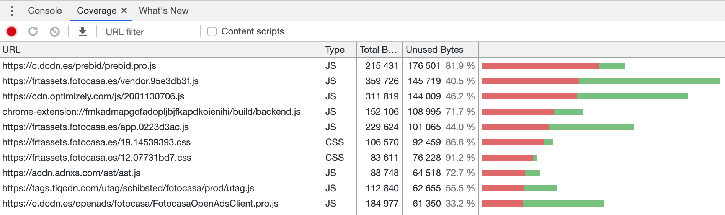
Task: Enable the Content scripts checkbox
Action: pyautogui.click(x=212, y=31)
